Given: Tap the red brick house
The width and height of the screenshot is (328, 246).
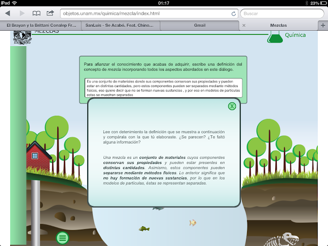Looking at the screenshot, I should [x=39, y=156].
